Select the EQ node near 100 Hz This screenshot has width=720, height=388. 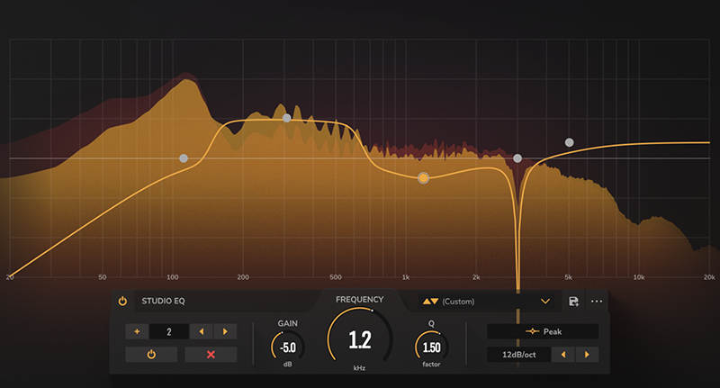(184, 158)
